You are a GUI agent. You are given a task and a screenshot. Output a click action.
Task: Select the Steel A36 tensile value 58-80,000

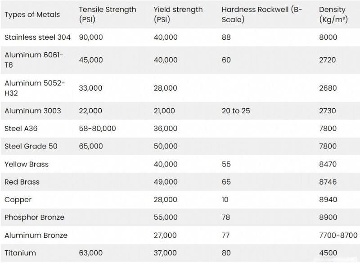coord(97,129)
